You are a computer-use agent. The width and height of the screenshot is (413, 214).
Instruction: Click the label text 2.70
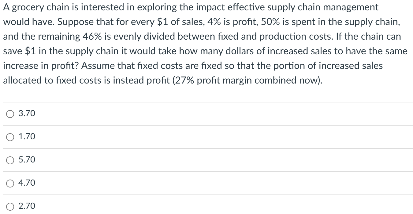(26, 206)
